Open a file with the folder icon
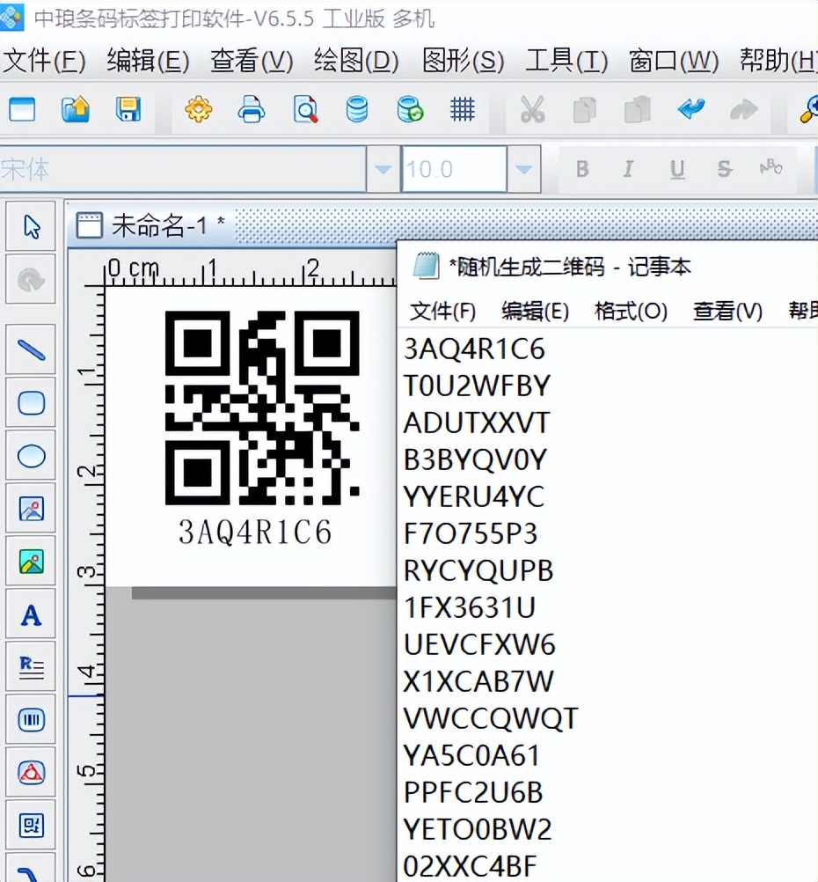Viewport: 818px width, 882px height. point(76,109)
